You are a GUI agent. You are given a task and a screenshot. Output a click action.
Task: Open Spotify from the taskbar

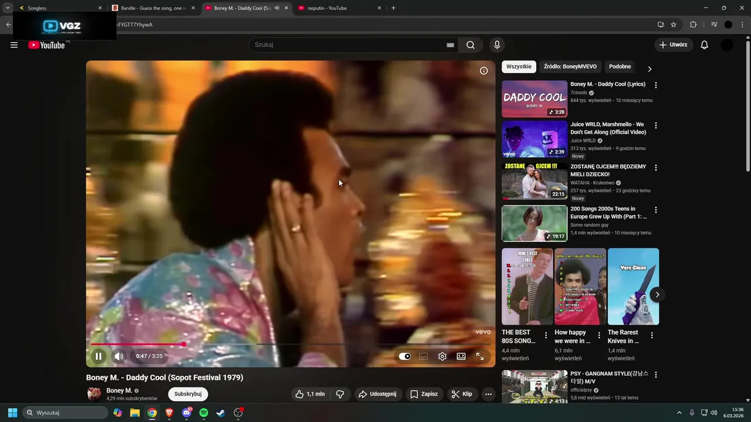tap(204, 413)
